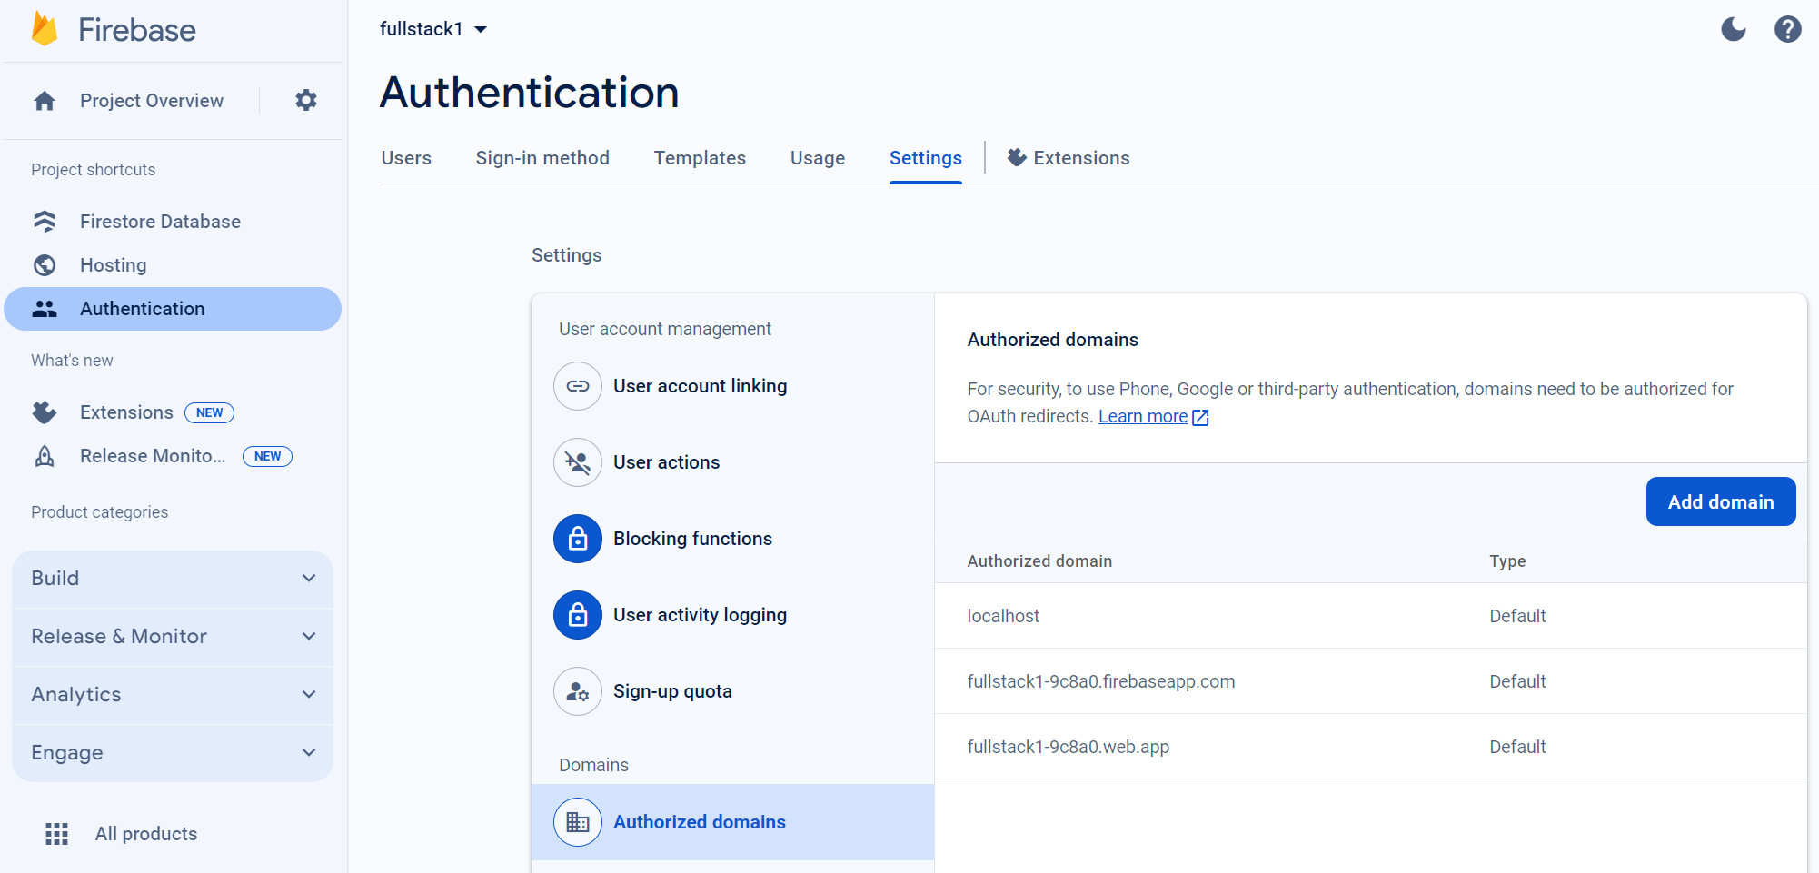Expand the Build category
Image resolution: width=1819 pixels, height=873 pixels.
point(172,578)
